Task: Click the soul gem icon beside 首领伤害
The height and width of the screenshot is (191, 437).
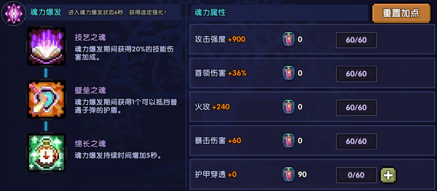Action: (289, 73)
